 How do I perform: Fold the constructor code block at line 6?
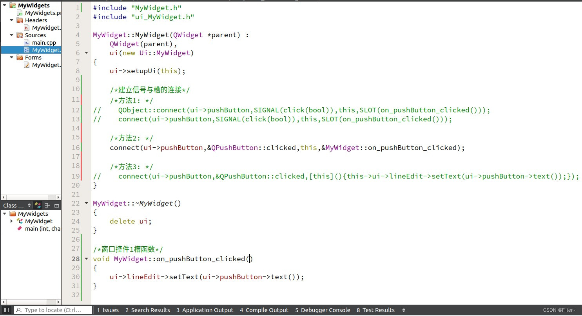click(x=87, y=53)
